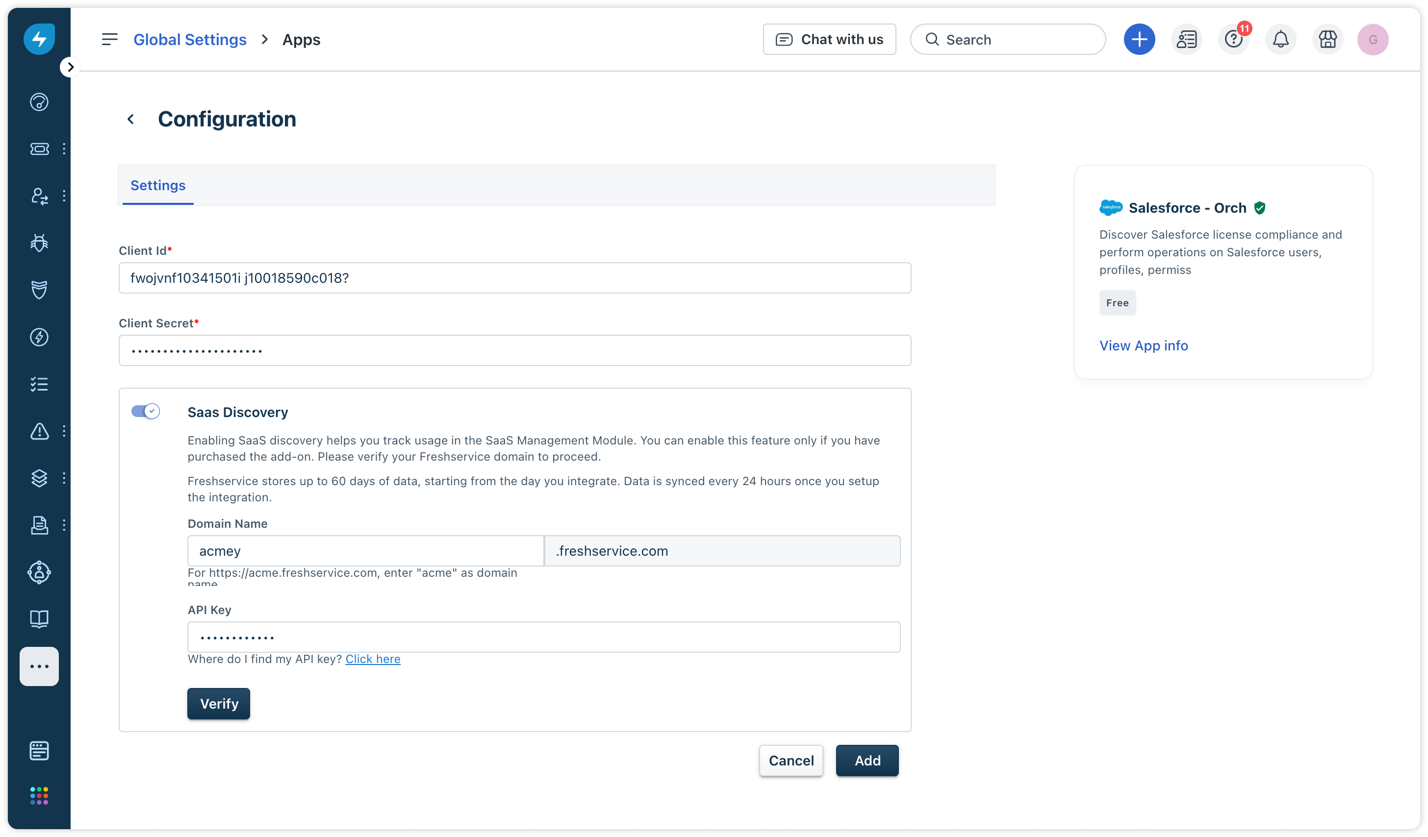Image resolution: width=1428 pixels, height=837 pixels.
Task: Open the notifications bell icon
Action: (x=1280, y=40)
